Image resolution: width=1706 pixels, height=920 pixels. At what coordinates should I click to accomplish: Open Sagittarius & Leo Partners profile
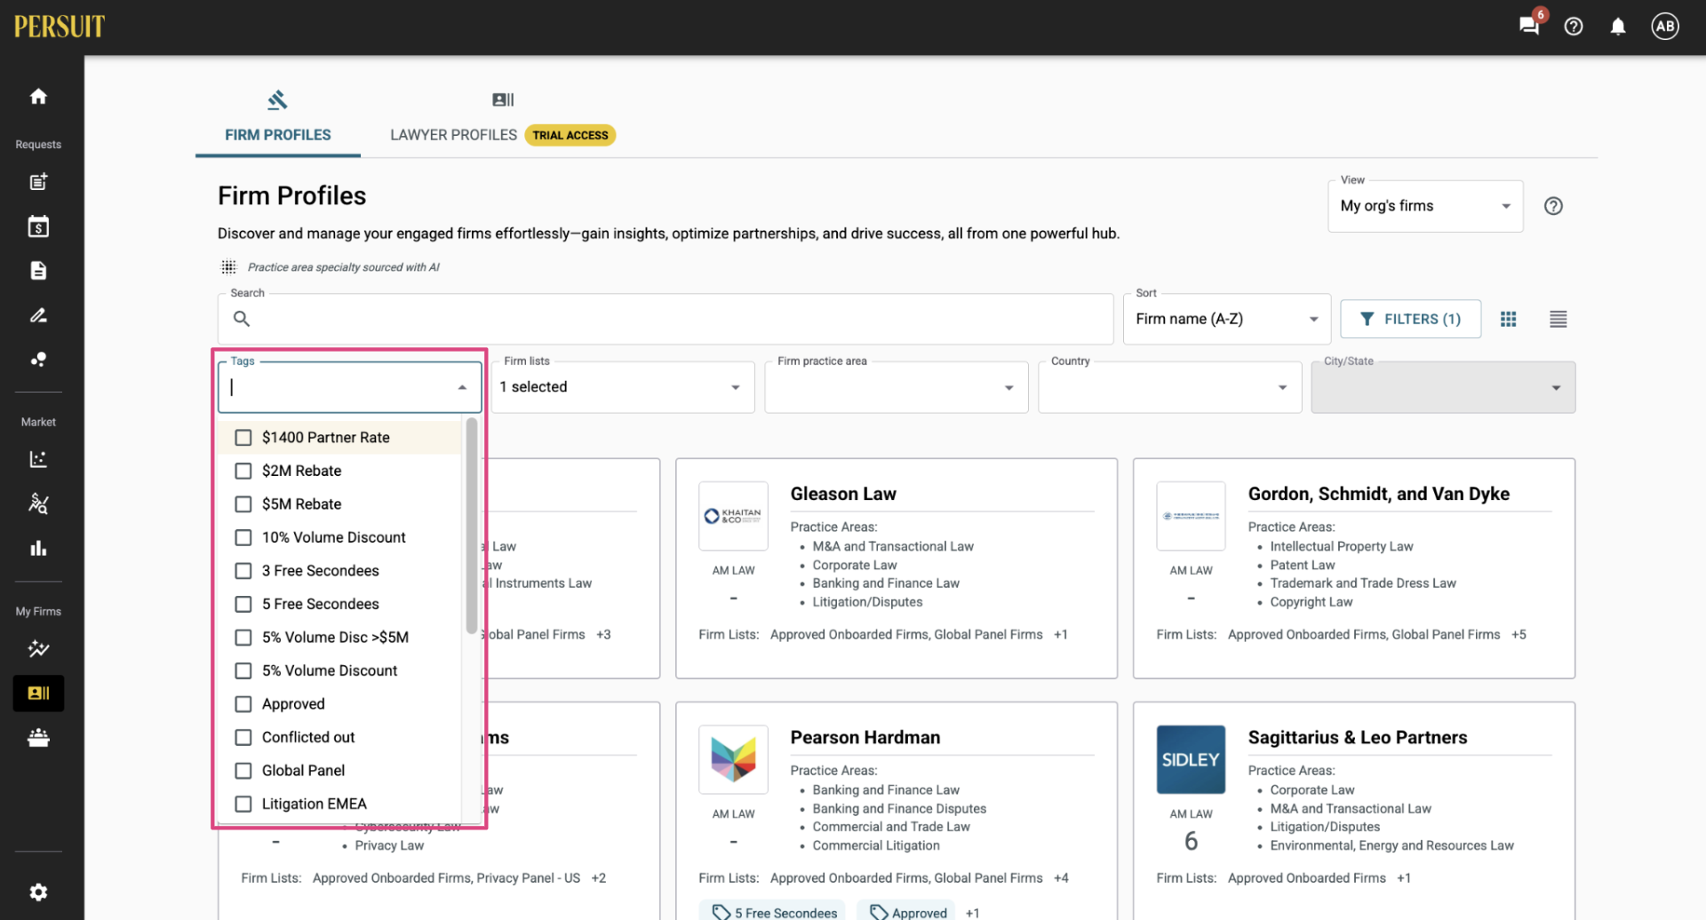tap(1357, 737)
